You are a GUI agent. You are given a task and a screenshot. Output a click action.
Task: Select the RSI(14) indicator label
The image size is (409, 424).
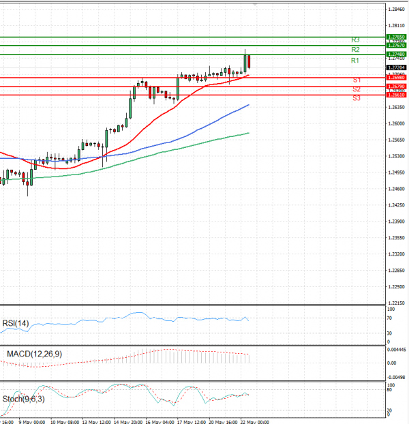point(16,323)
